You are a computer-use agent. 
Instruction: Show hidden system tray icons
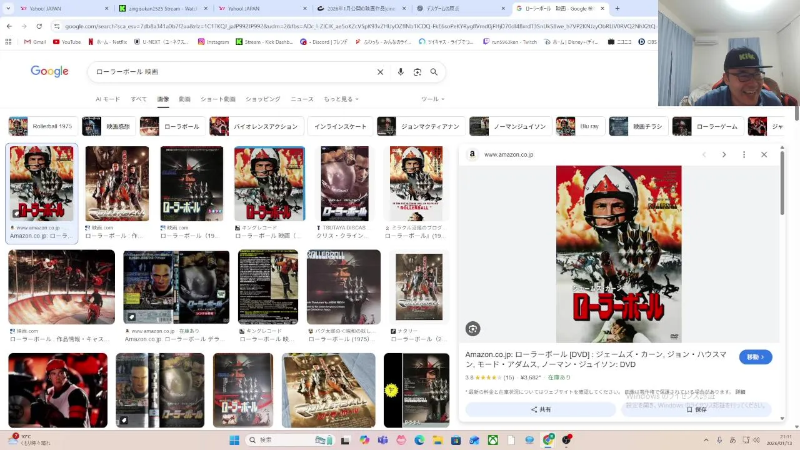[706, 440]
